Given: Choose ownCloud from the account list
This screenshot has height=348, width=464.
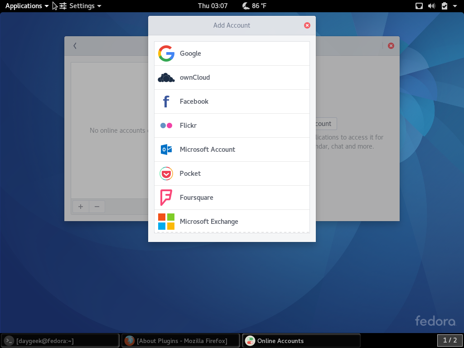Looking at the screenshot, I should coord(232,77).
